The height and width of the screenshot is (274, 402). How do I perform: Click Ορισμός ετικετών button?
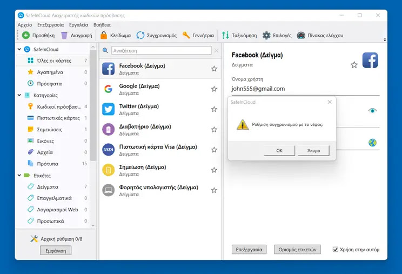coord(297,249)
